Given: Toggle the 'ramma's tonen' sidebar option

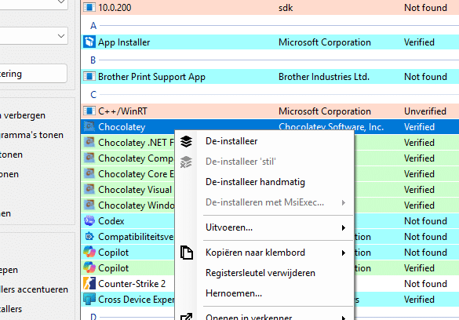Looking at the screenshot, I should pos(31,135).
